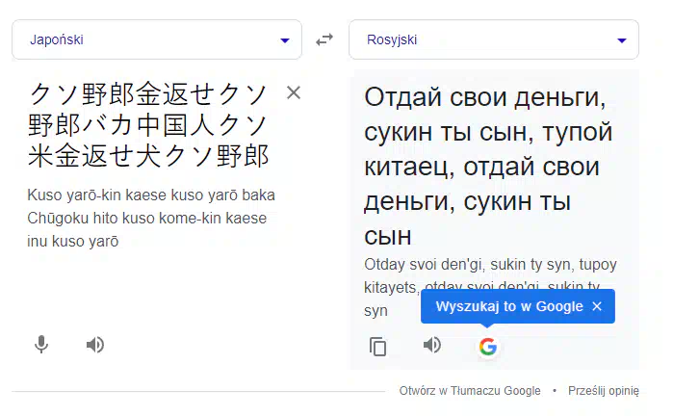Open "Otwórz w Tłumaczu Google" link

tap(470, 391)
